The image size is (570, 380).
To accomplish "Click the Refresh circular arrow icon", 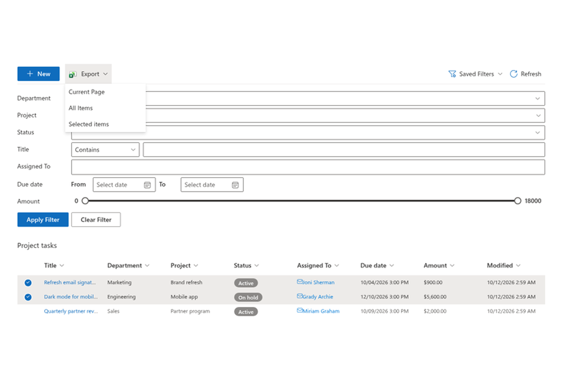I will pyautogui.click(x=513, y=74).
